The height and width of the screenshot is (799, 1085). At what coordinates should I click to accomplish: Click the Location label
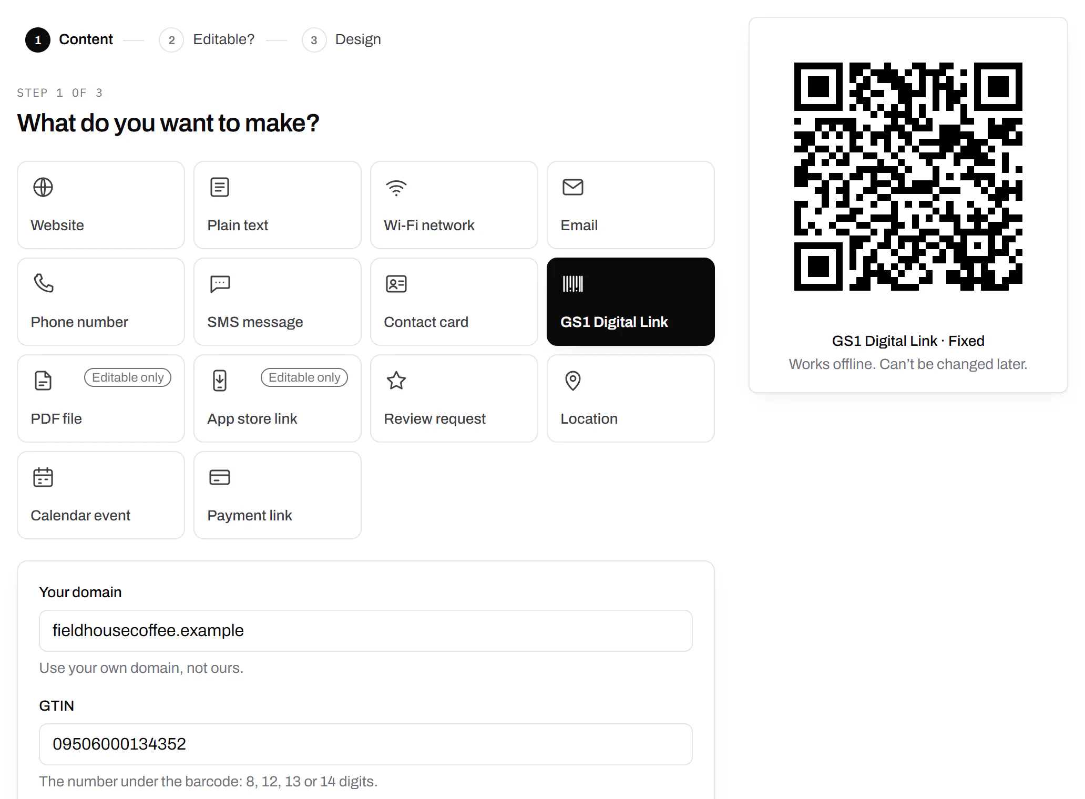(589, 418)
